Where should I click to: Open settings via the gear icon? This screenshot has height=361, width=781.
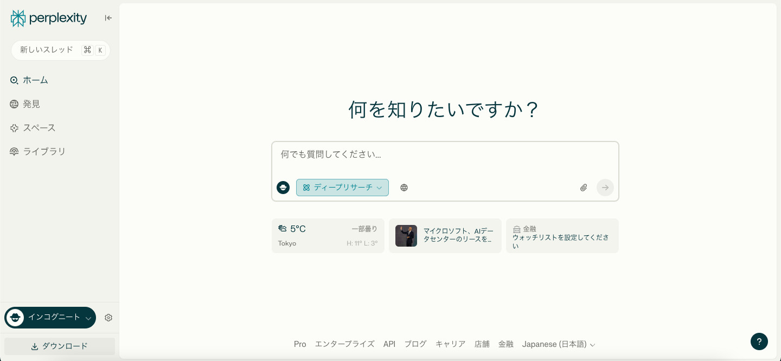[108, 318]
